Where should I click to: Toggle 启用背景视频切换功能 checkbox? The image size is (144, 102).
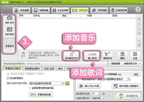pos(30,88)
